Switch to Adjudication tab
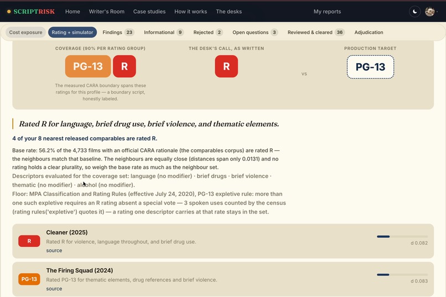The height and width of the screenshot is (297, 446). coord(369,33)
